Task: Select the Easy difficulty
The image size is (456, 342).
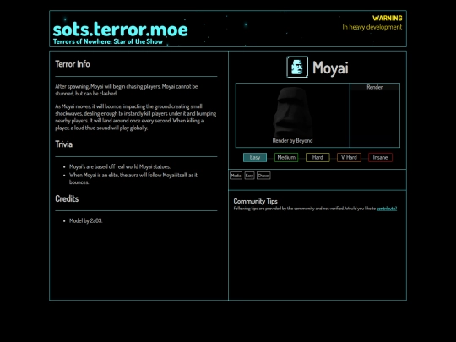Action: 255,157
